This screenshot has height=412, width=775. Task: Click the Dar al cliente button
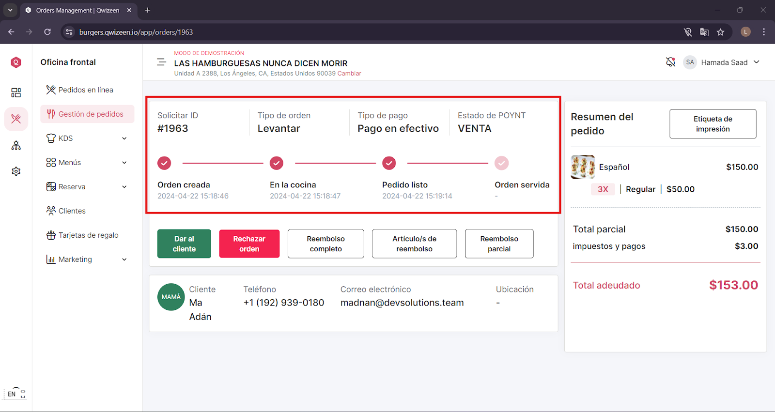tap(184, 244)
